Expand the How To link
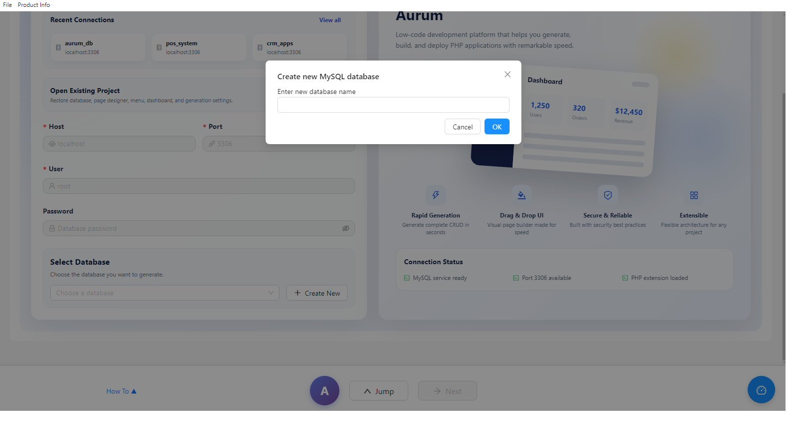The height and width of the screenshot is (429, 787). pos(121,391)
